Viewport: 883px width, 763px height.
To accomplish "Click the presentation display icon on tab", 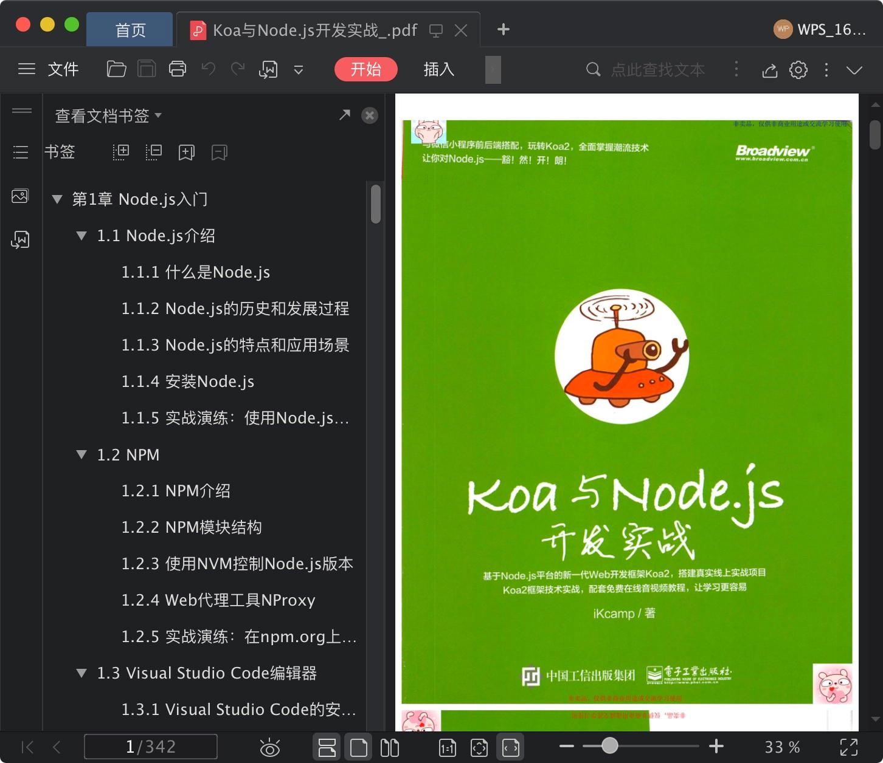I will 436,30.
